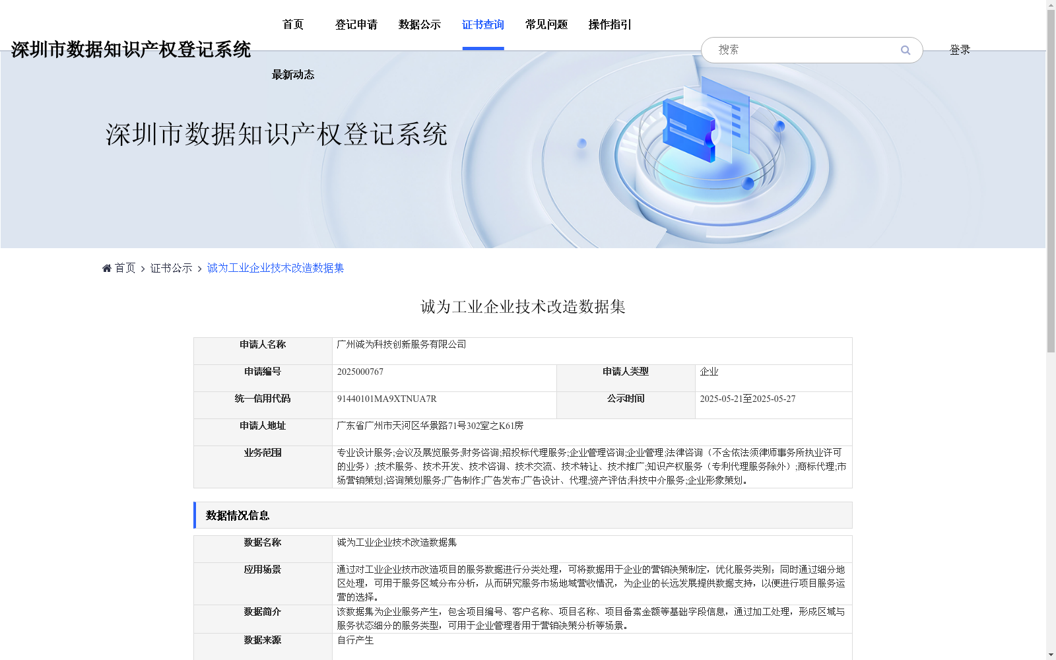This screenshot has height=660, width=1056.
Task: Open the 首页 navigation menu item
Action: 293,24
